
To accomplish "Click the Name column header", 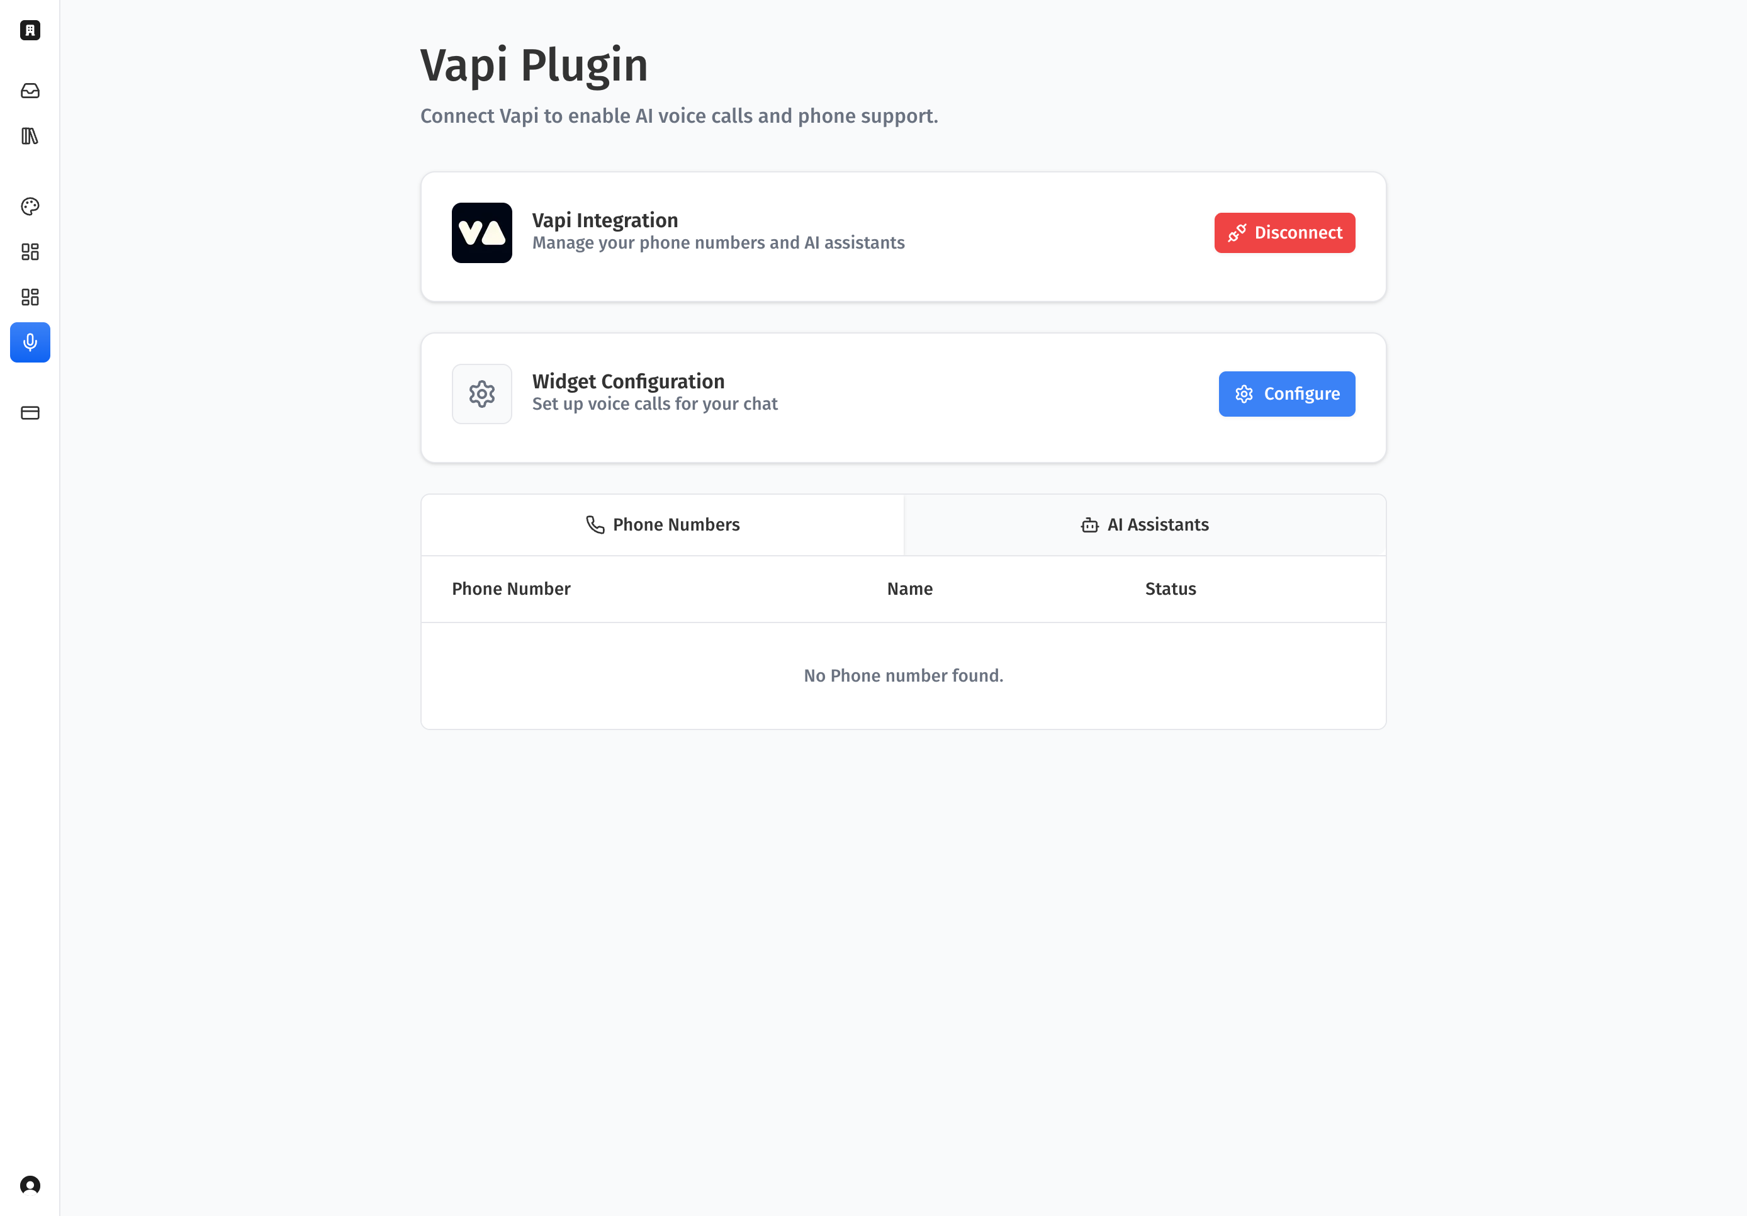I will 909,589.
